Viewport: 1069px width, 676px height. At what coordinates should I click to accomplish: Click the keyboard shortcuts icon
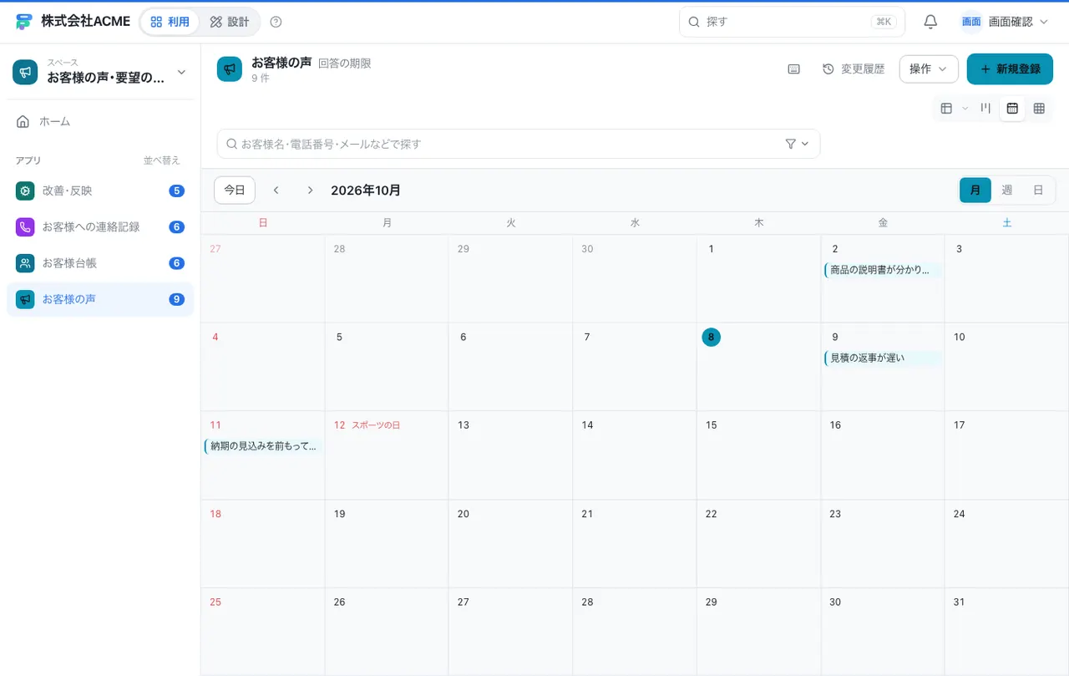click(794, 69)
